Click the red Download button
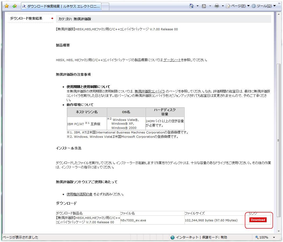 pos(258,220)
